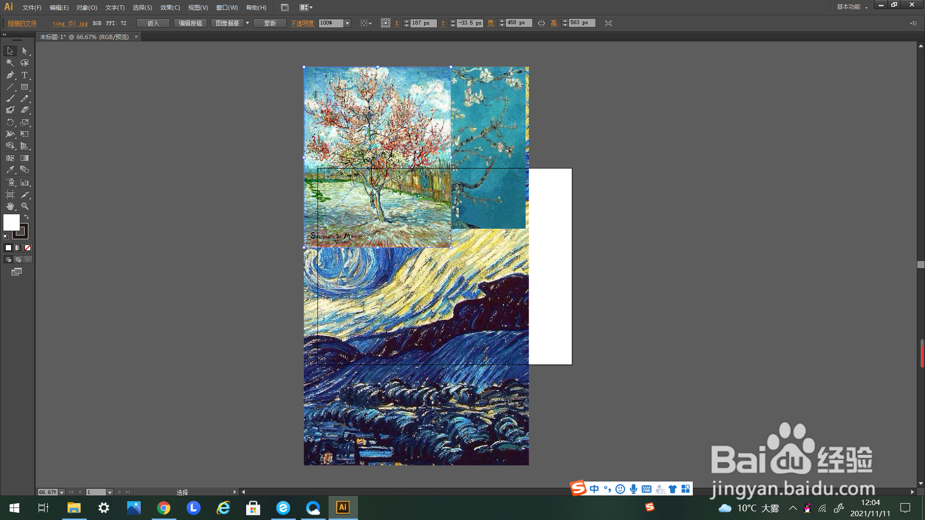Screen dimensions: 925x520
Task: Select the Rotate tool
Action: 10,122
